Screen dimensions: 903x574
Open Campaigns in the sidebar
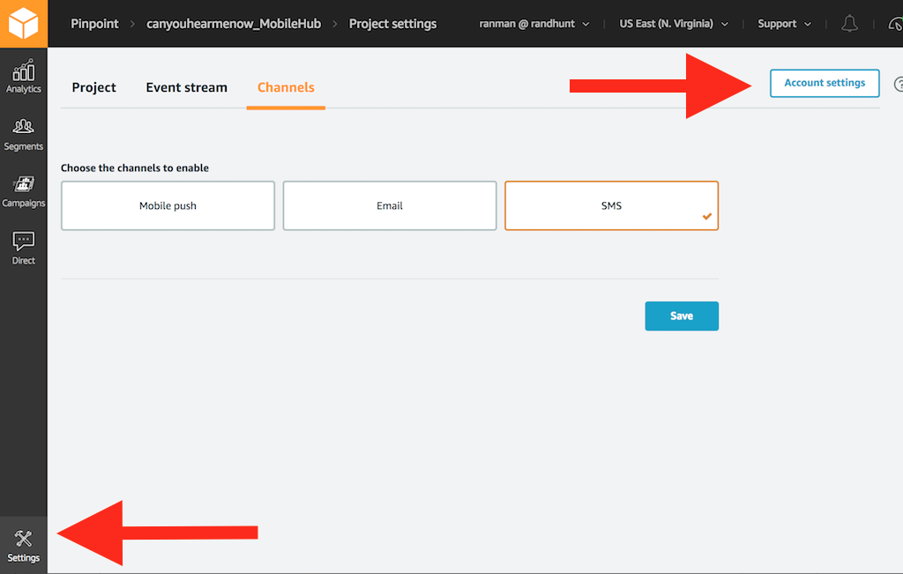click(x=24, y=191)
